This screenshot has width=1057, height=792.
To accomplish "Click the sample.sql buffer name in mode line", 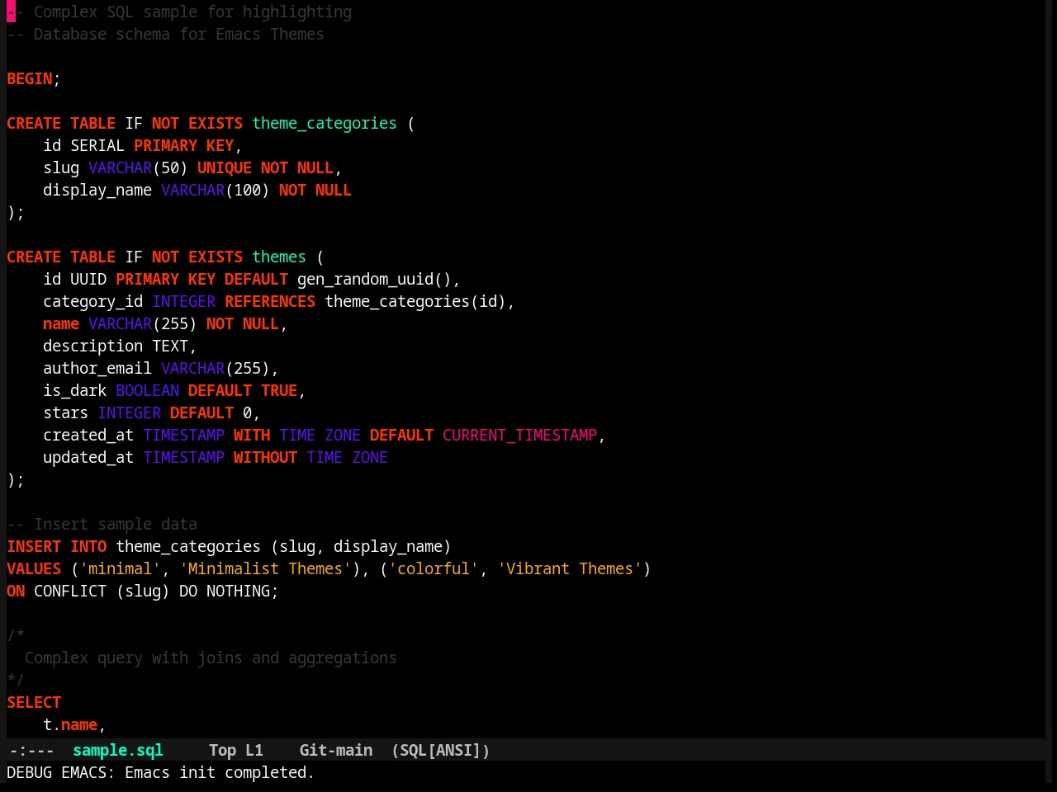I will pos(118,750).
